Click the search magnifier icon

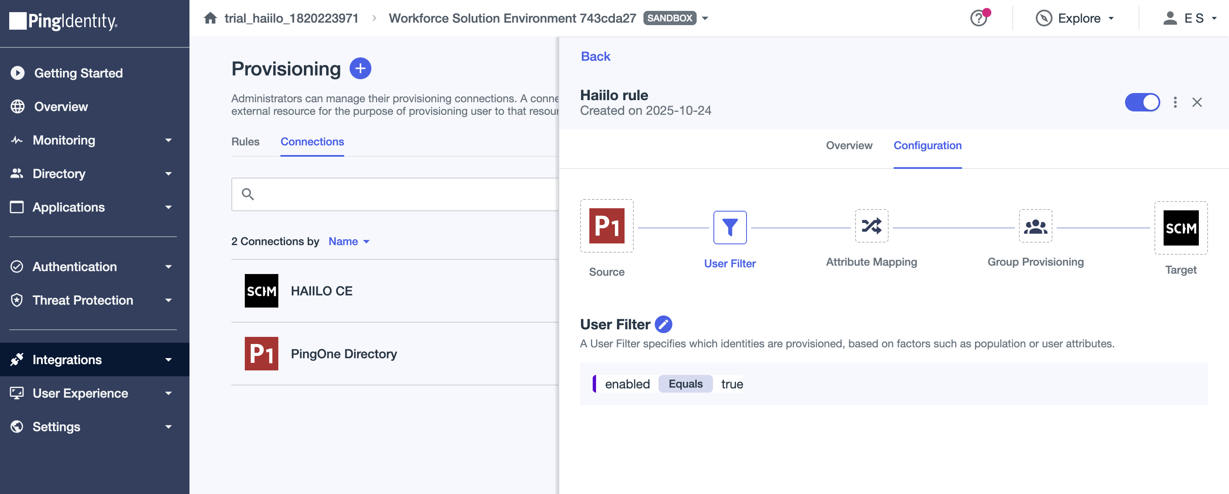pos(248,194)
